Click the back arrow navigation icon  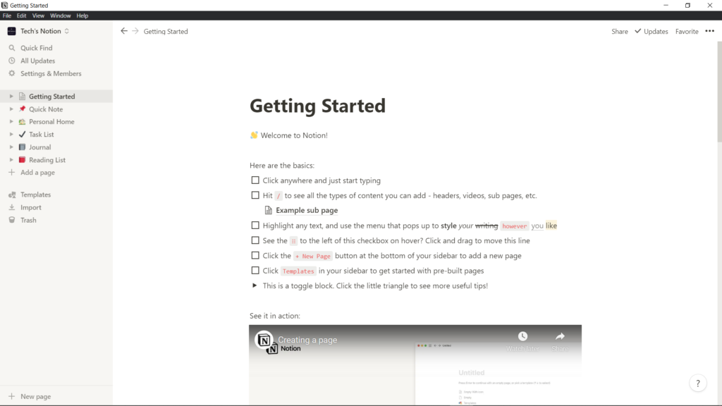click(x=124, y=31)
